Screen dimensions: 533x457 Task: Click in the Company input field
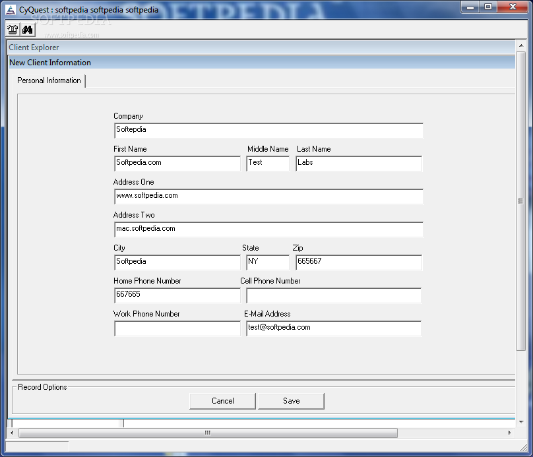point(269,131)
